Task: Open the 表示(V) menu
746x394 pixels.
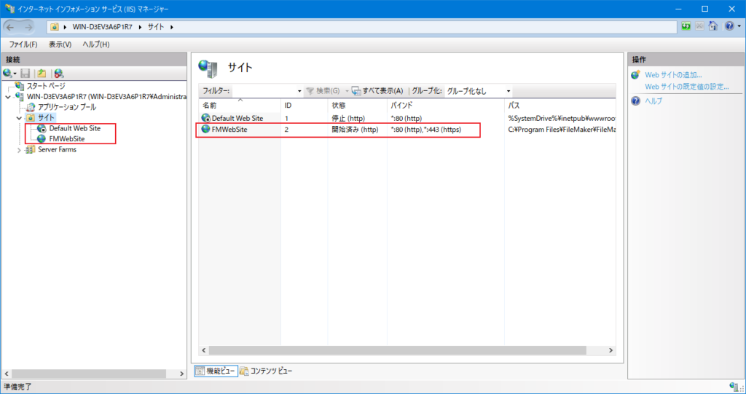Action: (x=60, y=44)
